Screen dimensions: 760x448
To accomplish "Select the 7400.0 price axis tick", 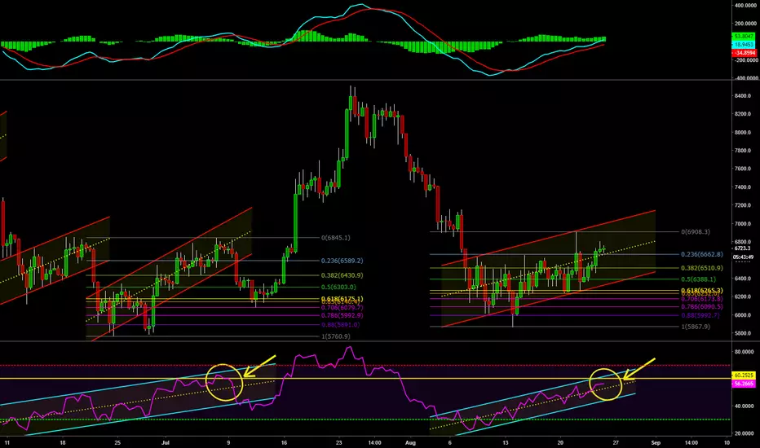I will (x=743, y=187).
